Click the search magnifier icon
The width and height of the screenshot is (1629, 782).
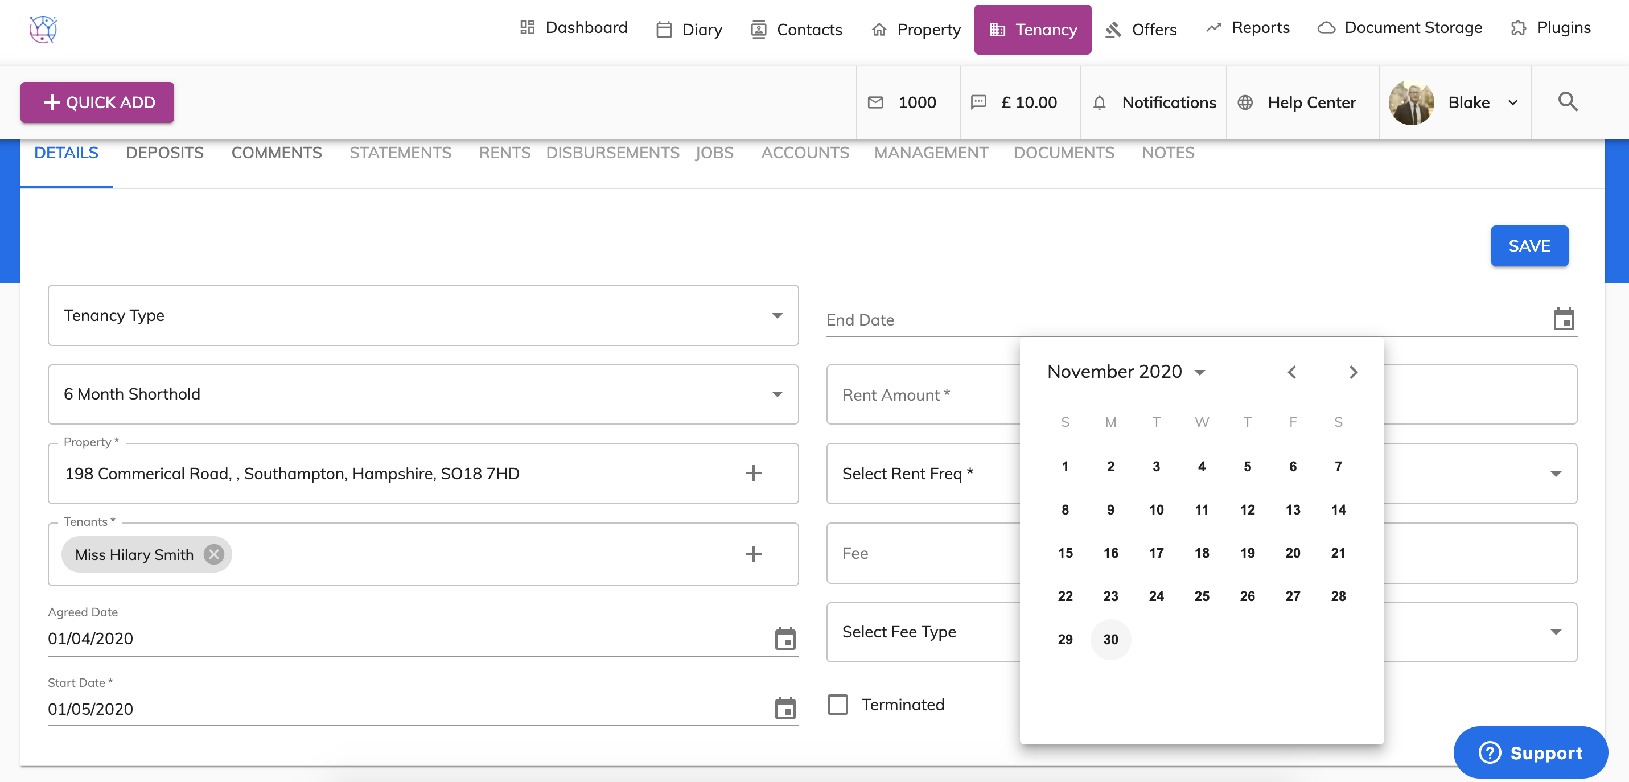coord(1567,102)
